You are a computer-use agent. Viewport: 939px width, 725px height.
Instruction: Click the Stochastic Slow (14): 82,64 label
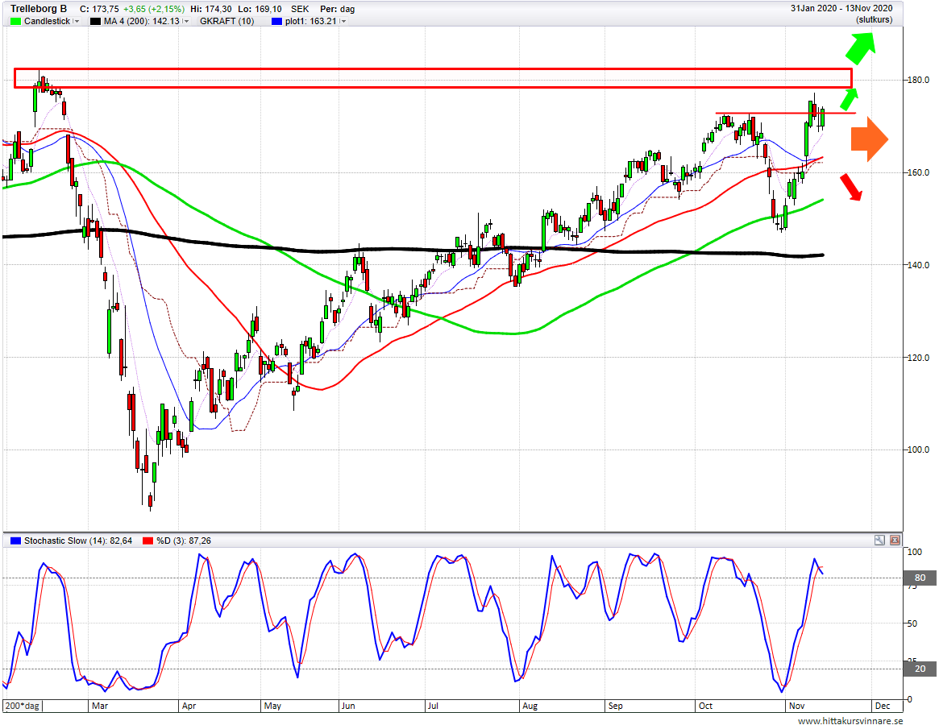[x=78, y=541]
